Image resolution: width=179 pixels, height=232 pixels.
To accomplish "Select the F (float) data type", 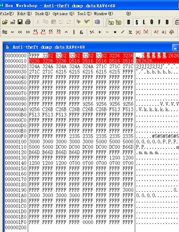I will 159,22.
